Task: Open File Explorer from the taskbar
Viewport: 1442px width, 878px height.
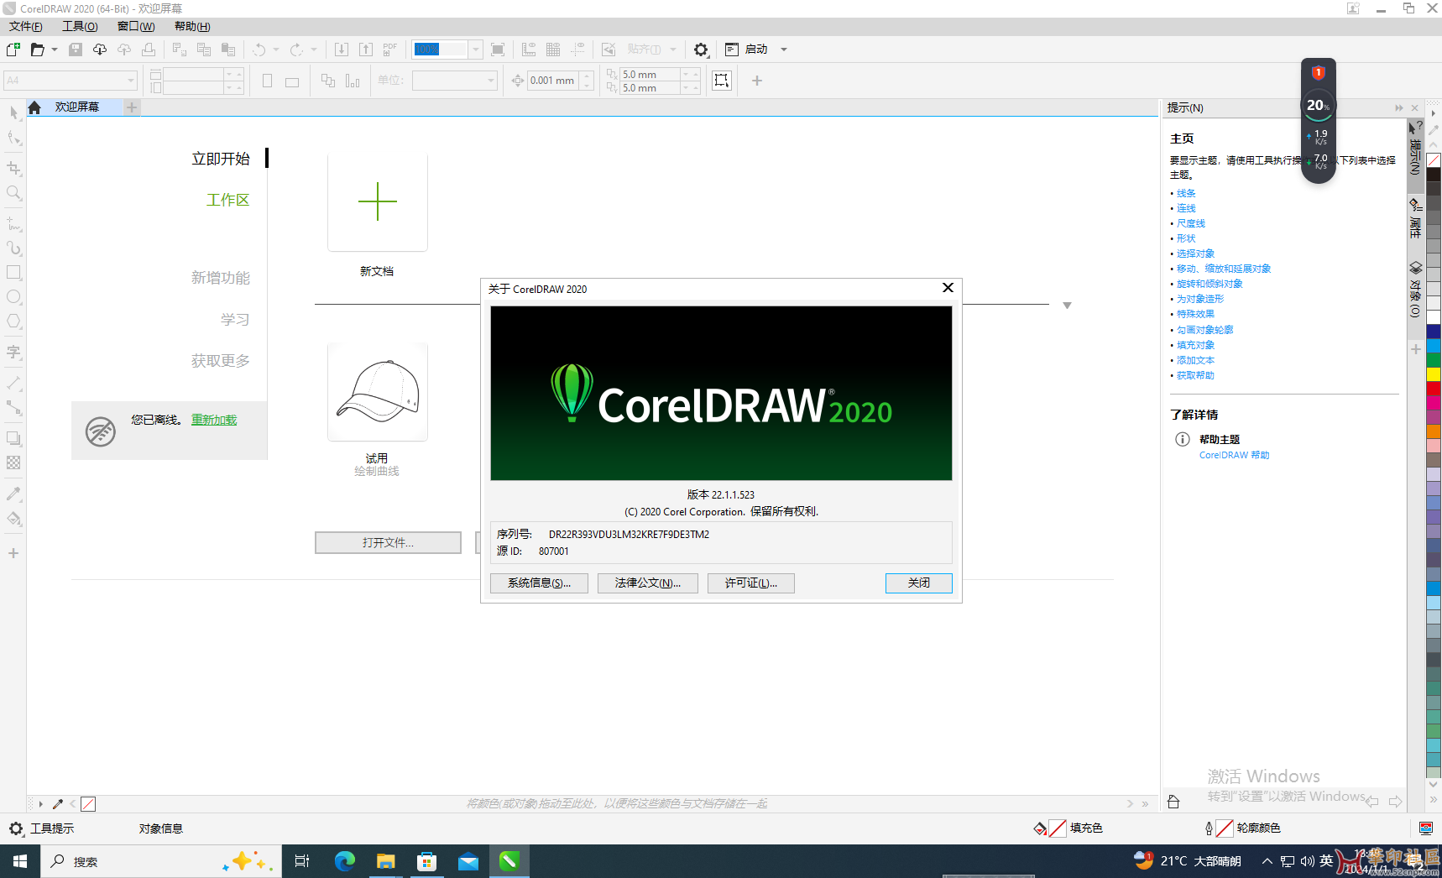Action: click(x=385, y=861)
